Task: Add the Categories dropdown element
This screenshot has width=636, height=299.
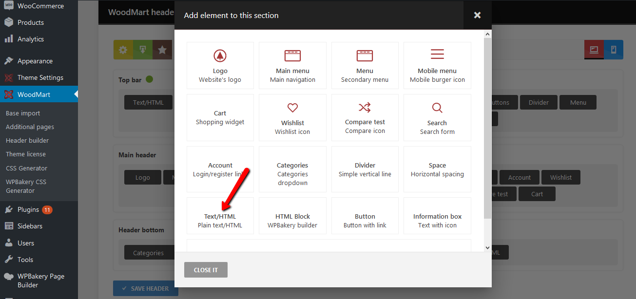Action: point(292,169)
